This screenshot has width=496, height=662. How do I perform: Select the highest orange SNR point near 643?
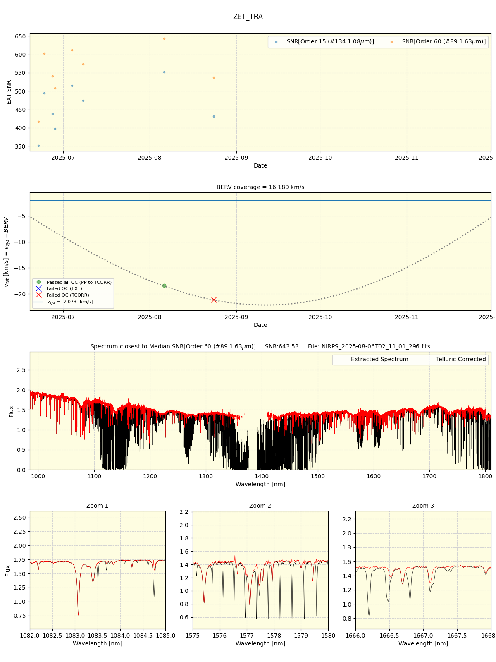(164, 39)
